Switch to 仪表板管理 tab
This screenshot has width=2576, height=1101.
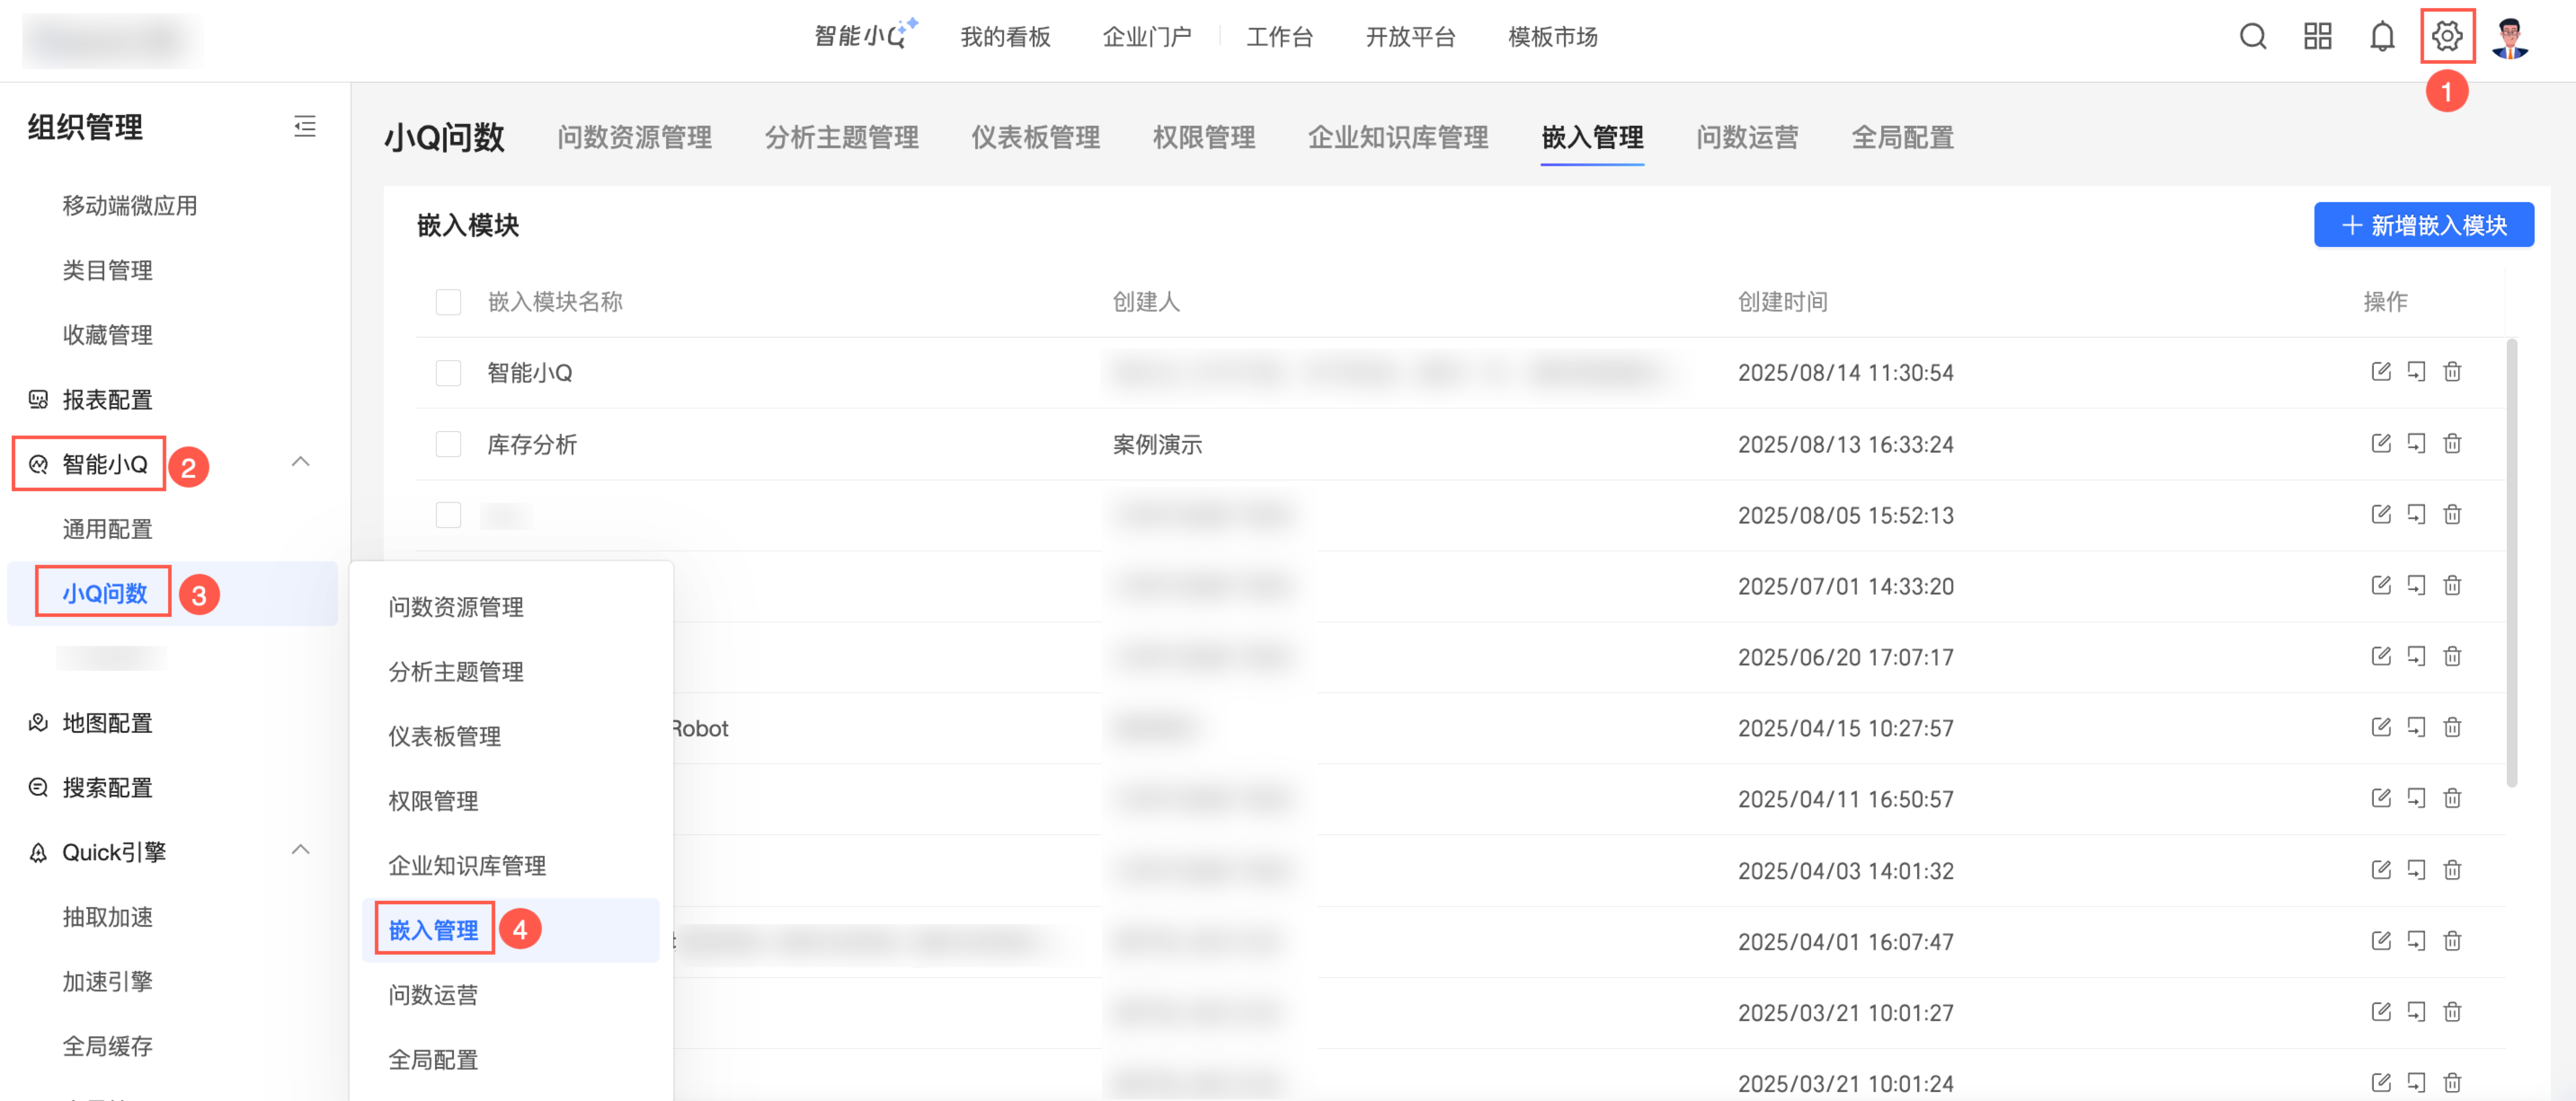(x=1035, y=137)
